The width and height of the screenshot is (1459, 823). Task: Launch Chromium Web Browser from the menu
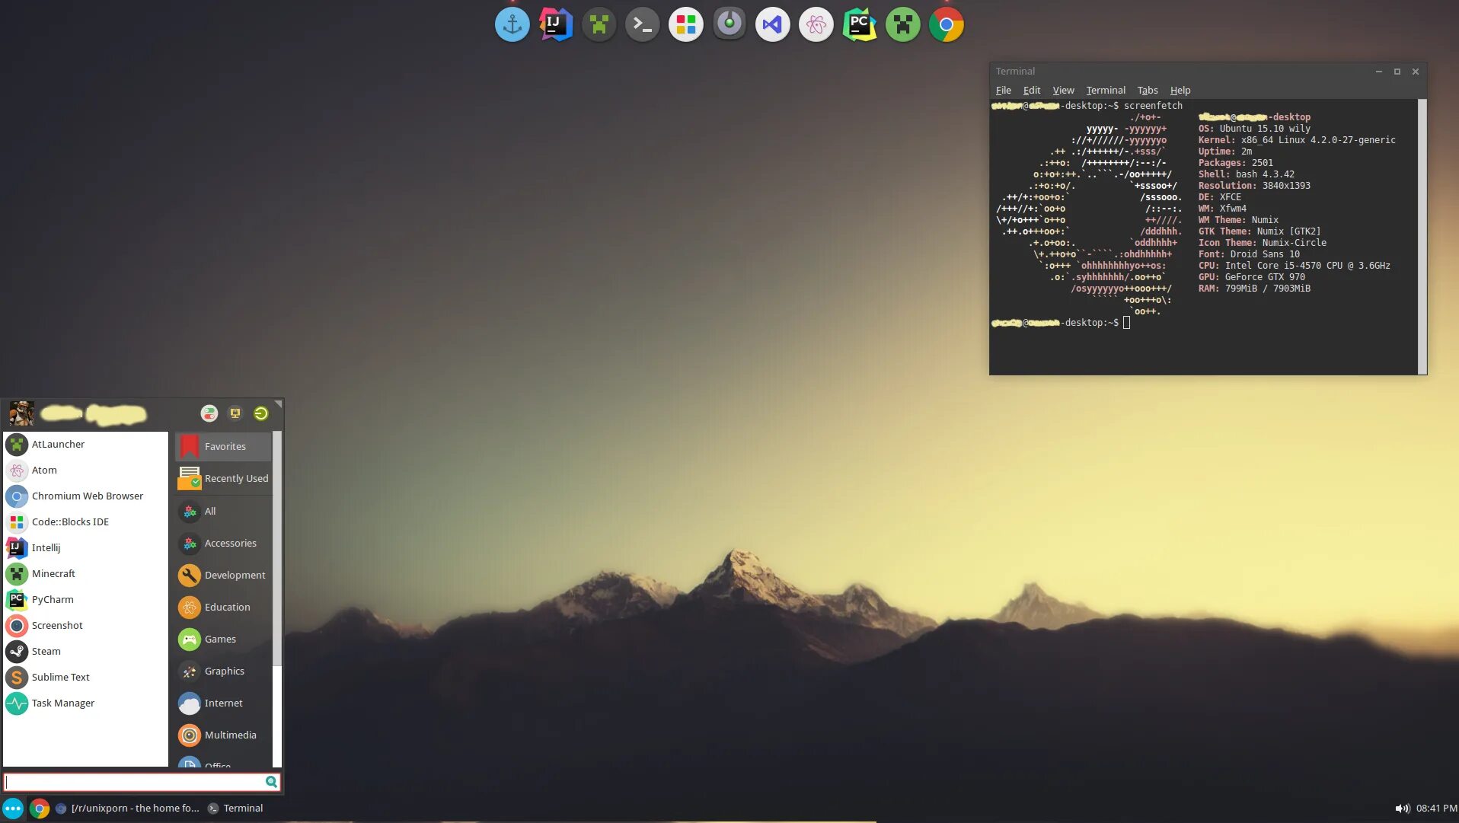click(x=85, y=496)
